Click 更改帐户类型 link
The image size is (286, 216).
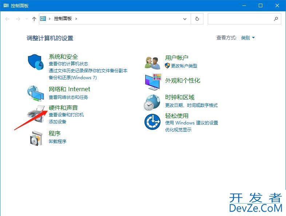click(x=184, y=66)
